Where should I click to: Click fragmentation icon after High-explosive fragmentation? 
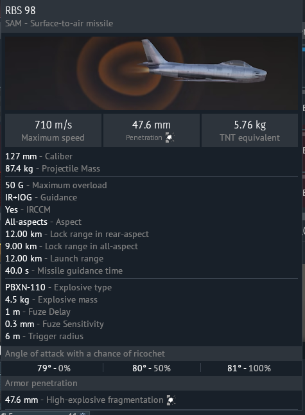coord(171,400)
